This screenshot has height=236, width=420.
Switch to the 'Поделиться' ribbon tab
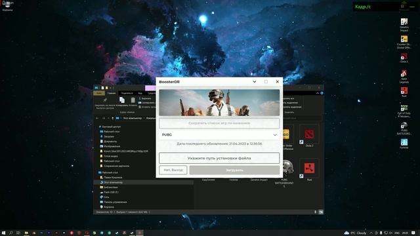[x=127, y=93]
